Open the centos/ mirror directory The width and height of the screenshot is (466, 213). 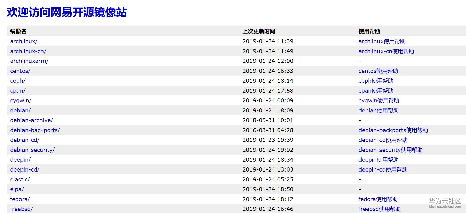pos(20,71)
